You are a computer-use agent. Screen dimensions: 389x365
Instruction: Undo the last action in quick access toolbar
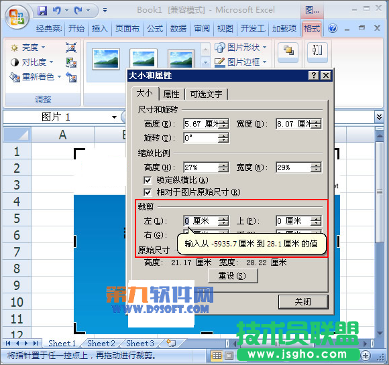click(x=57, y=11)
